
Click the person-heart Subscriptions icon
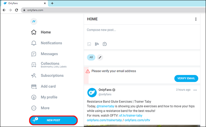34,76
